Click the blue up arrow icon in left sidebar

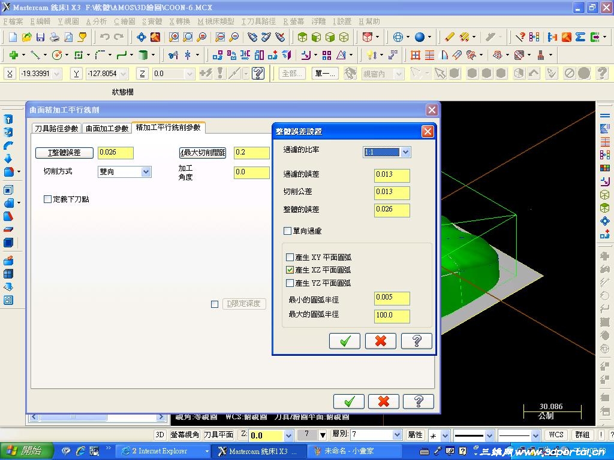tap(8, 119)
